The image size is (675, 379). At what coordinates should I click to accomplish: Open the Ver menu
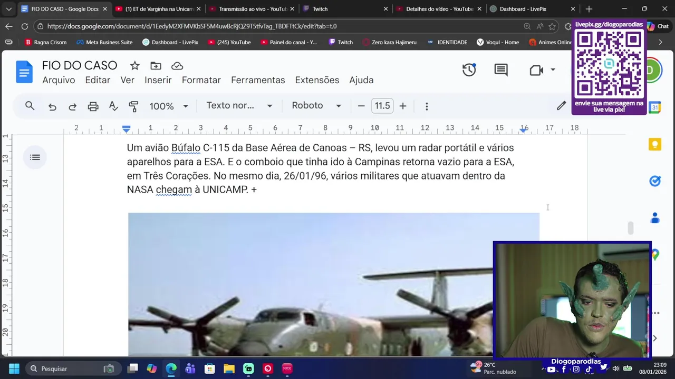(x=128, y=80)
